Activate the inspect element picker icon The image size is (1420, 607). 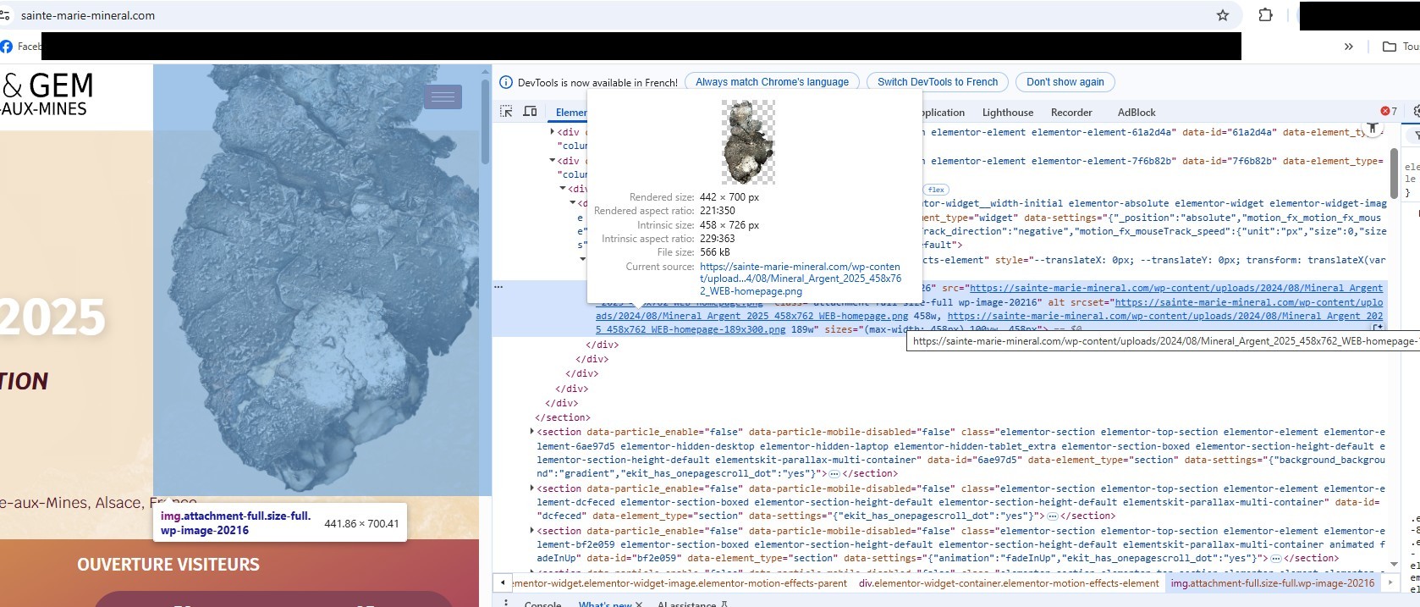(506, 112)
